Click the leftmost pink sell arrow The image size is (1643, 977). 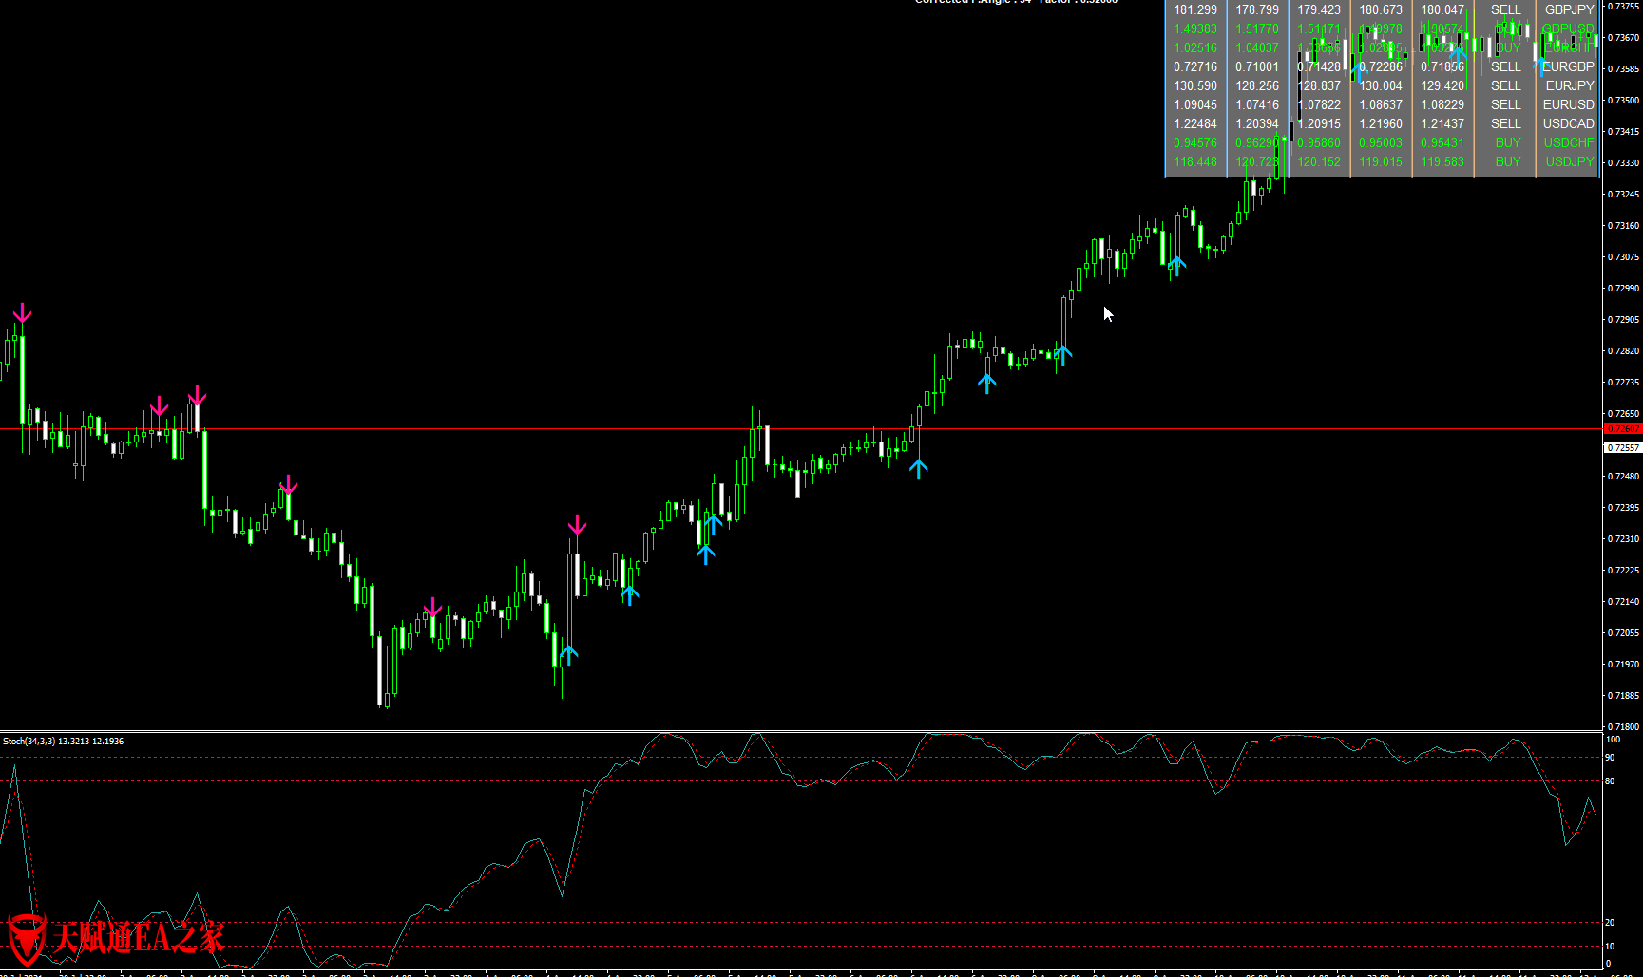click(x=22, y=313)
